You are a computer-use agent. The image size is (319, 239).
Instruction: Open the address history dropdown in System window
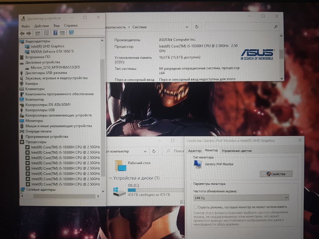pyautogui.click(x=187, y=27)
